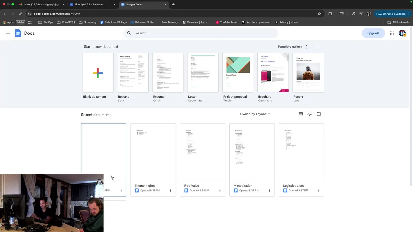Open the AZ sort options
413x232 pixels.
tap(310, 114)
